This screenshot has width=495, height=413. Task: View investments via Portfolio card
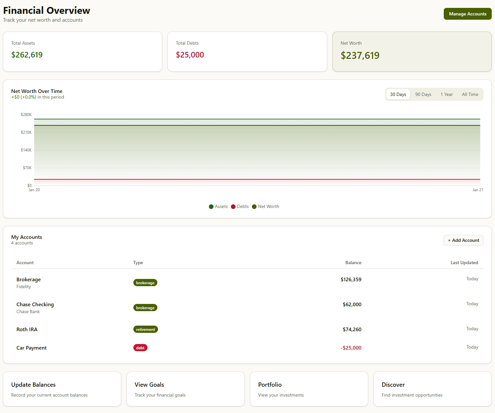[x=309, y=389]
